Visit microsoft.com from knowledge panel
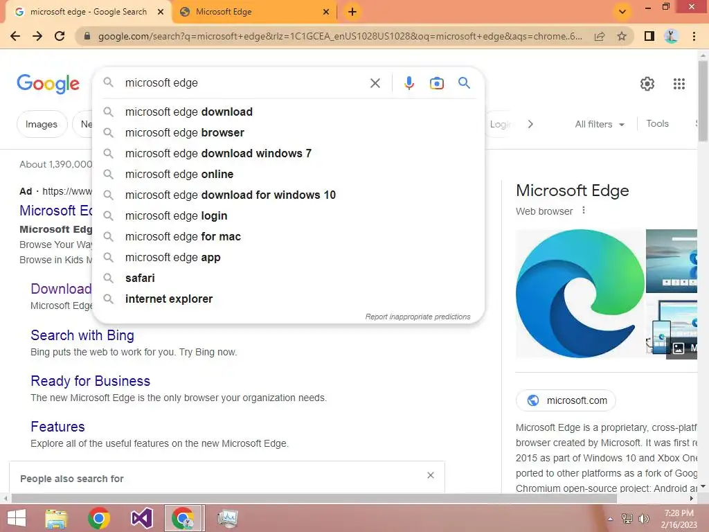This screenshot has width=709, height=532. tap(566, 400)
